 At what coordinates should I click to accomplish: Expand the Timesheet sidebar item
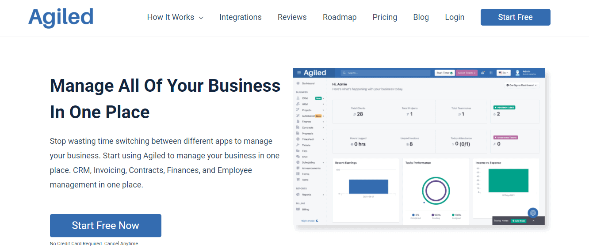pyautogui.click(x=310, y=139)
